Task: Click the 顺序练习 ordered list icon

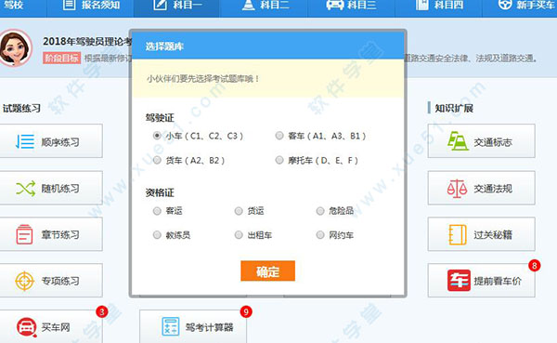Action: point(25,141)
